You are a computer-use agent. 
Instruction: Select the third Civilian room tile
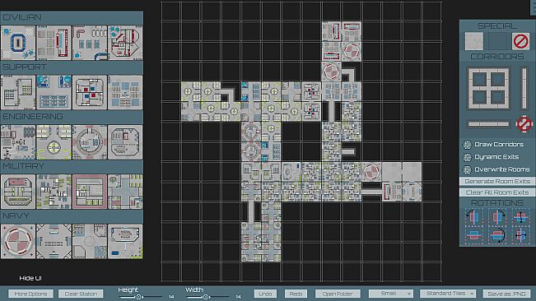(x=90, y=43)
